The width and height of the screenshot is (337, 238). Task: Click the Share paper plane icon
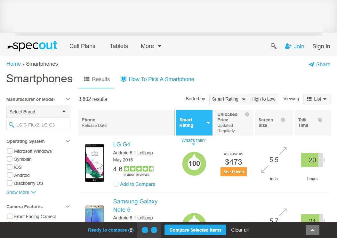(x=311, y=64)
